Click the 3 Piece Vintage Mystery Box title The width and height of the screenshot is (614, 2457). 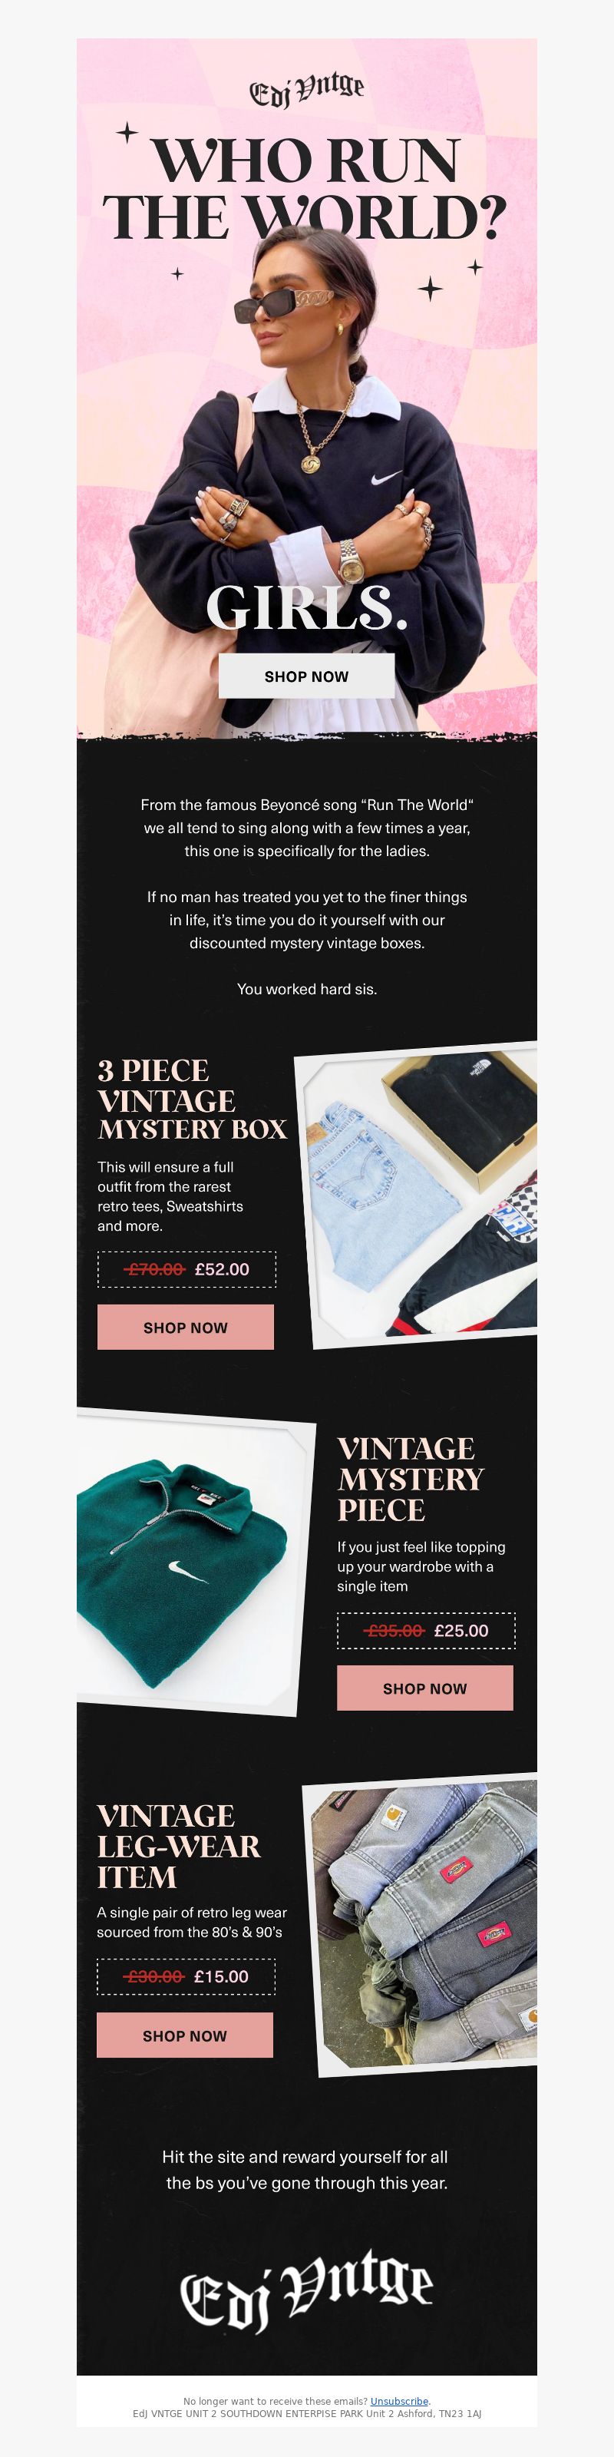point(192,1099)
